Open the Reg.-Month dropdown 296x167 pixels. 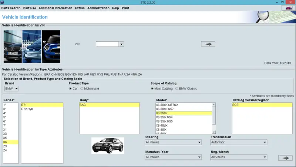pyautogui.click(x=239, y=157)
